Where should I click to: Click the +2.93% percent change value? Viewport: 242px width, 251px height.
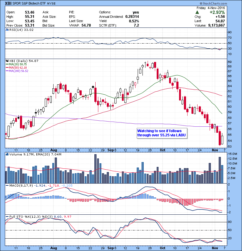[217, 12]
